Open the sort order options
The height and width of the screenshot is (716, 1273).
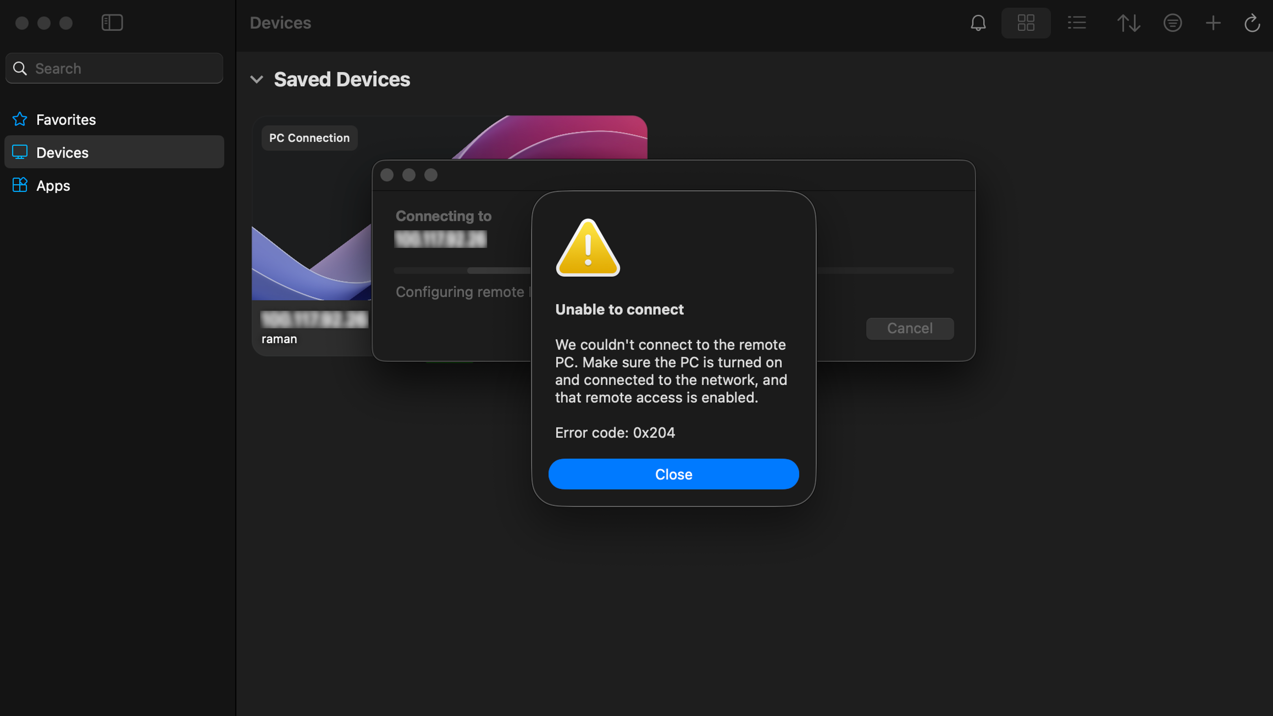click(x=1128, y=23)
